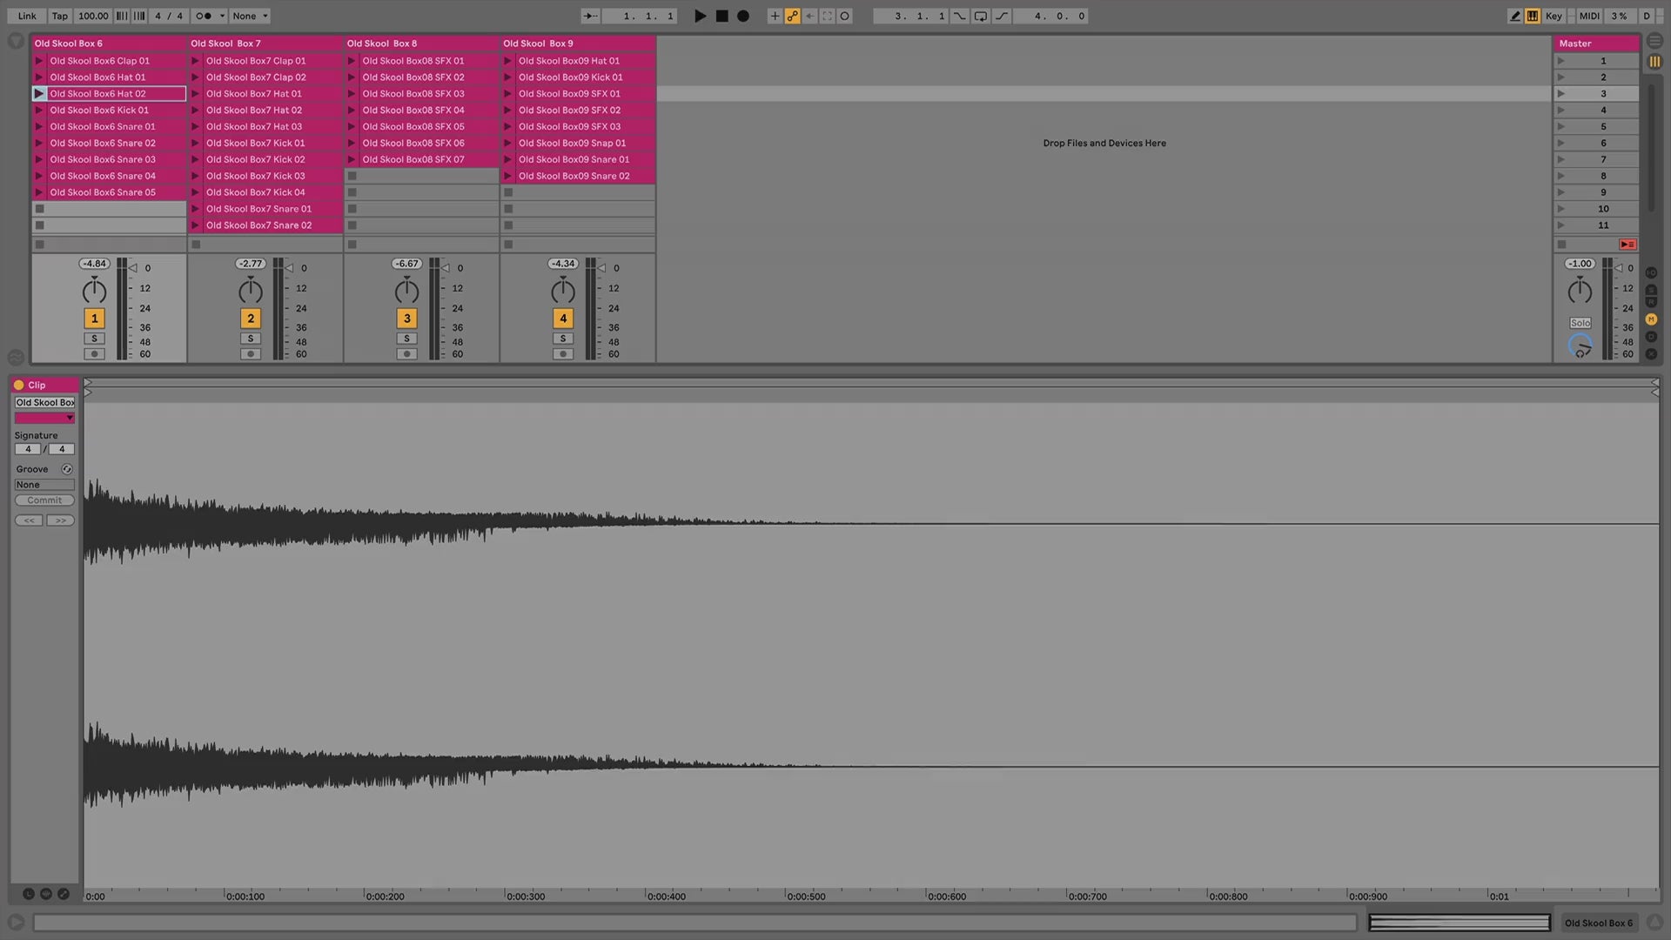Toggle the Punch-In switch
This screenshot has height=940, width=1671.
[x=959, y=16]
